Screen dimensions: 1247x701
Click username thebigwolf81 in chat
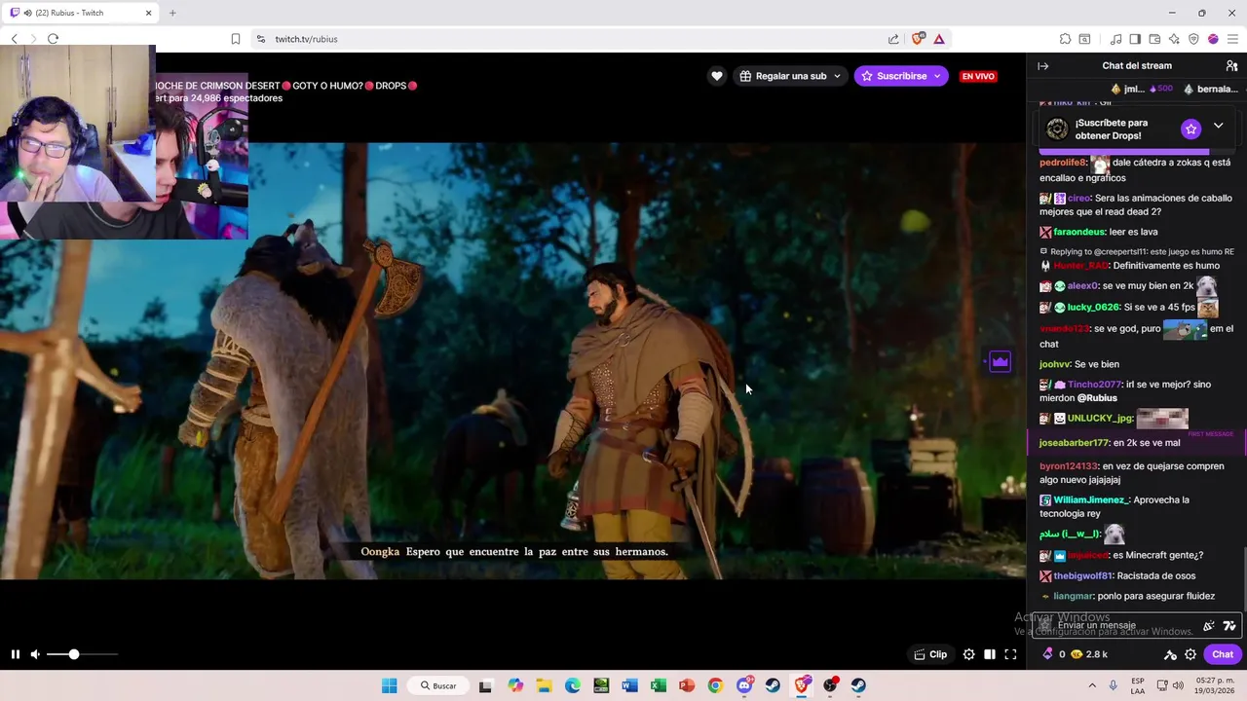pos(1083,575)
